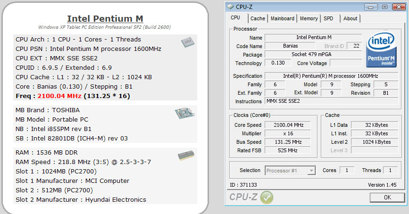Click the Stepping value 5
Screen dimensions: 409x214
coord(386,84)
